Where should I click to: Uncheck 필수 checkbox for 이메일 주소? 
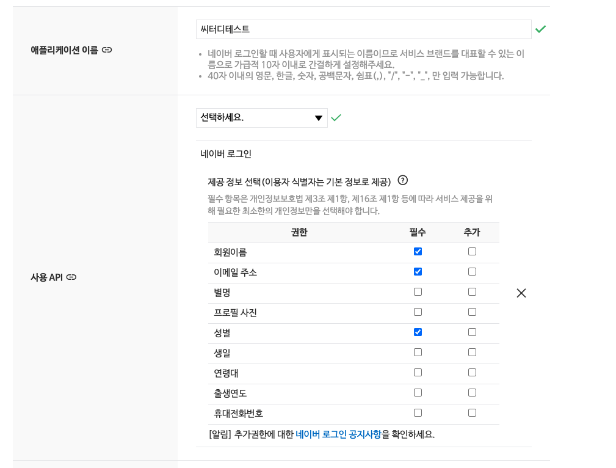point(418,272)
